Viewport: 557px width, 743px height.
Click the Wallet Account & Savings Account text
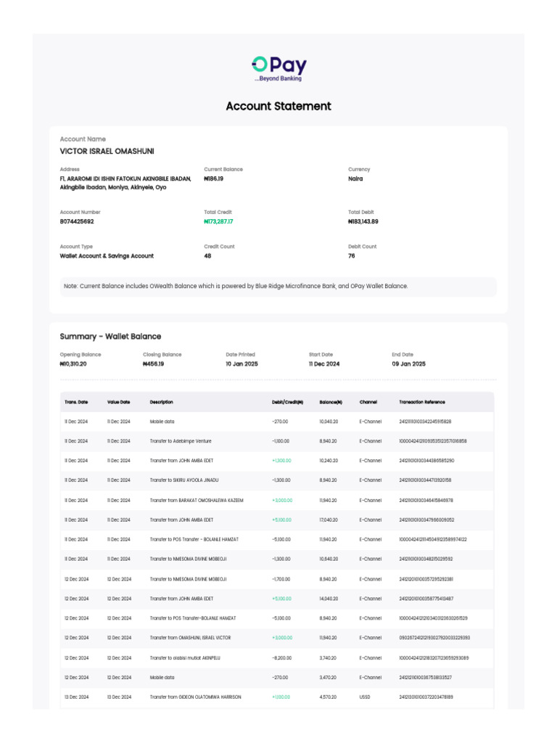pyautogui.click(x=107, y=256)
